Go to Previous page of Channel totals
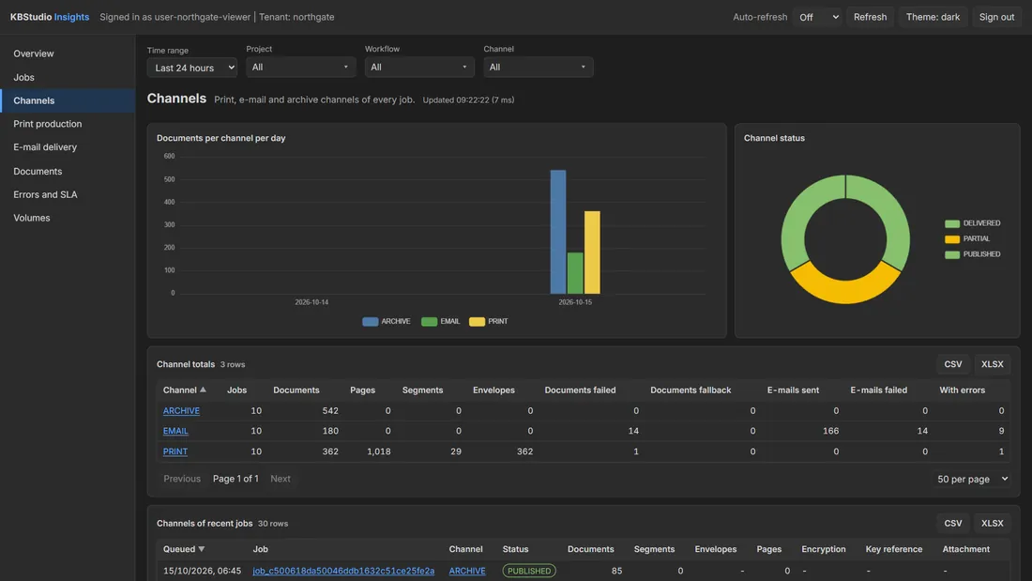This screenshot has width=1032, height=581. [182, 479]
